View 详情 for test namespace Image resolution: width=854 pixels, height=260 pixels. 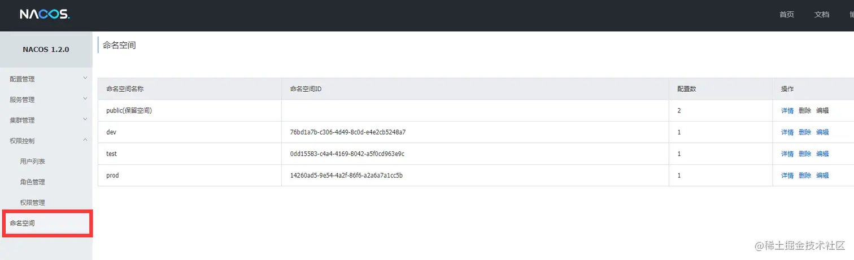click(x=787, y=154)
